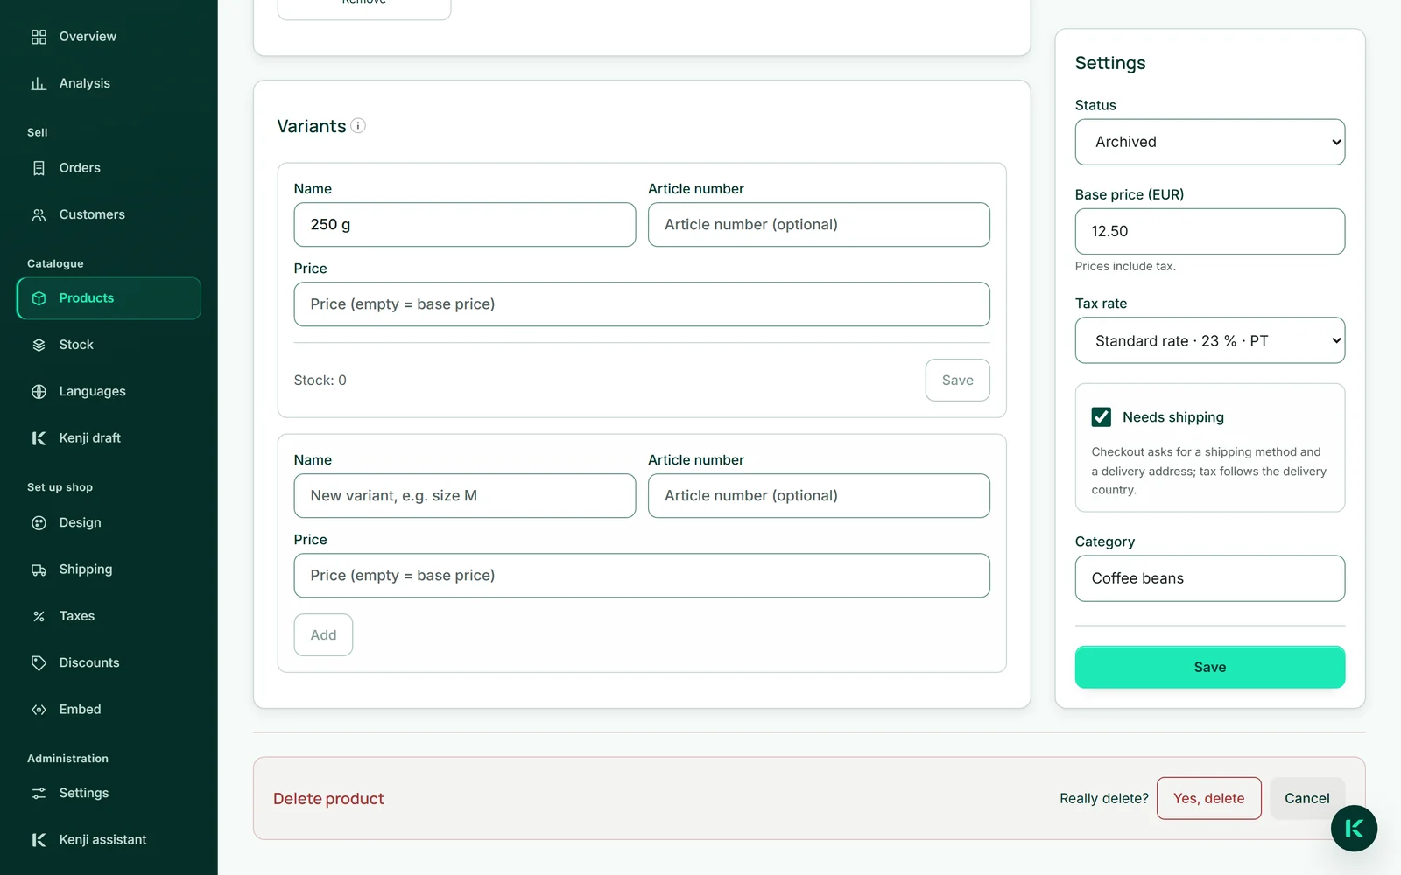1401x875 pixels.
Task: Click the Analysis bar chart icon
Action: tap(39, 83)
